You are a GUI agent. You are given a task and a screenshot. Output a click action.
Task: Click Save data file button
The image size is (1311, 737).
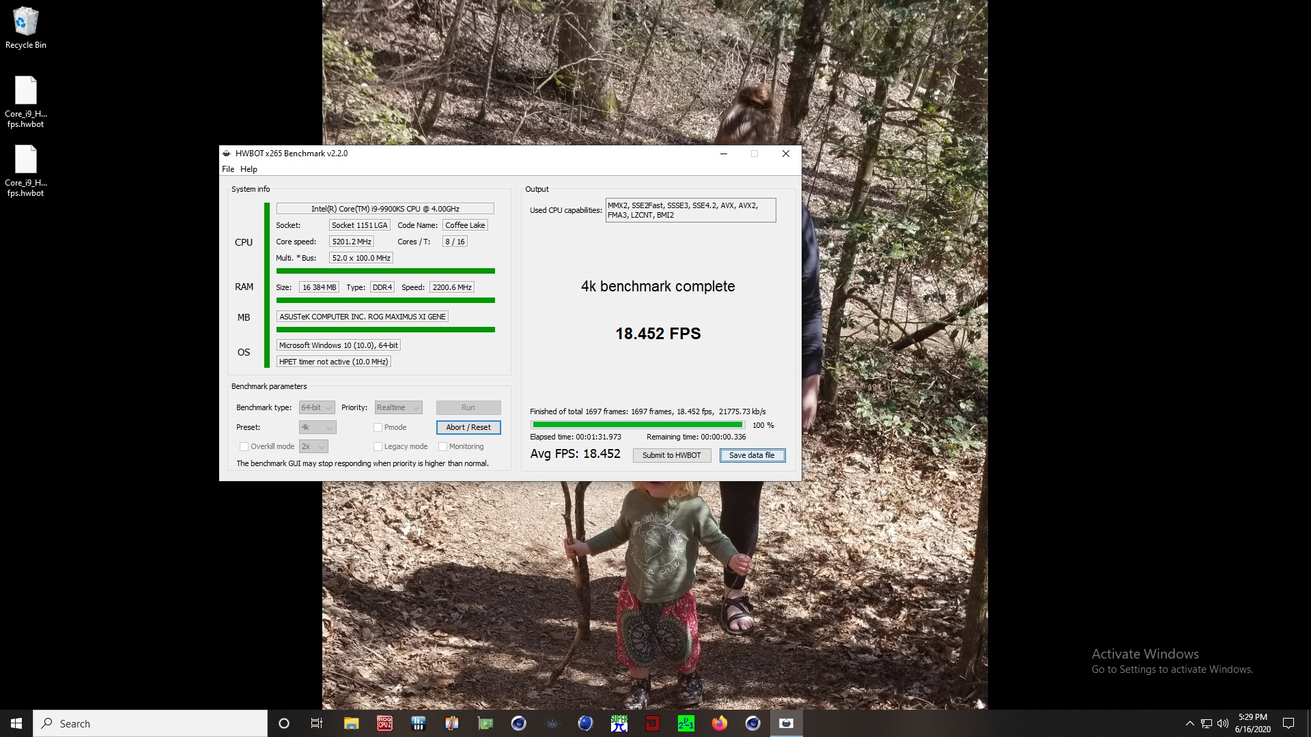tap(752, 455)
